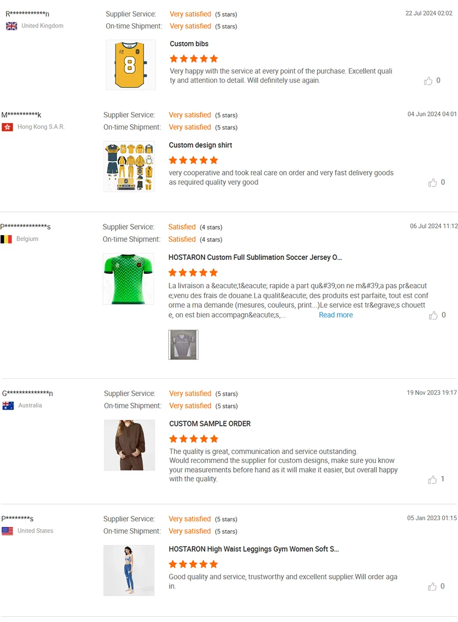Open yellow Custom bibs product image
The width and height of the screenshot is (458, 622).
(x=131, y=65)
